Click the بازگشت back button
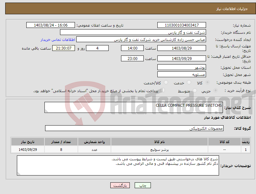This screenshot has height=194, width=256. click(120, 185)
